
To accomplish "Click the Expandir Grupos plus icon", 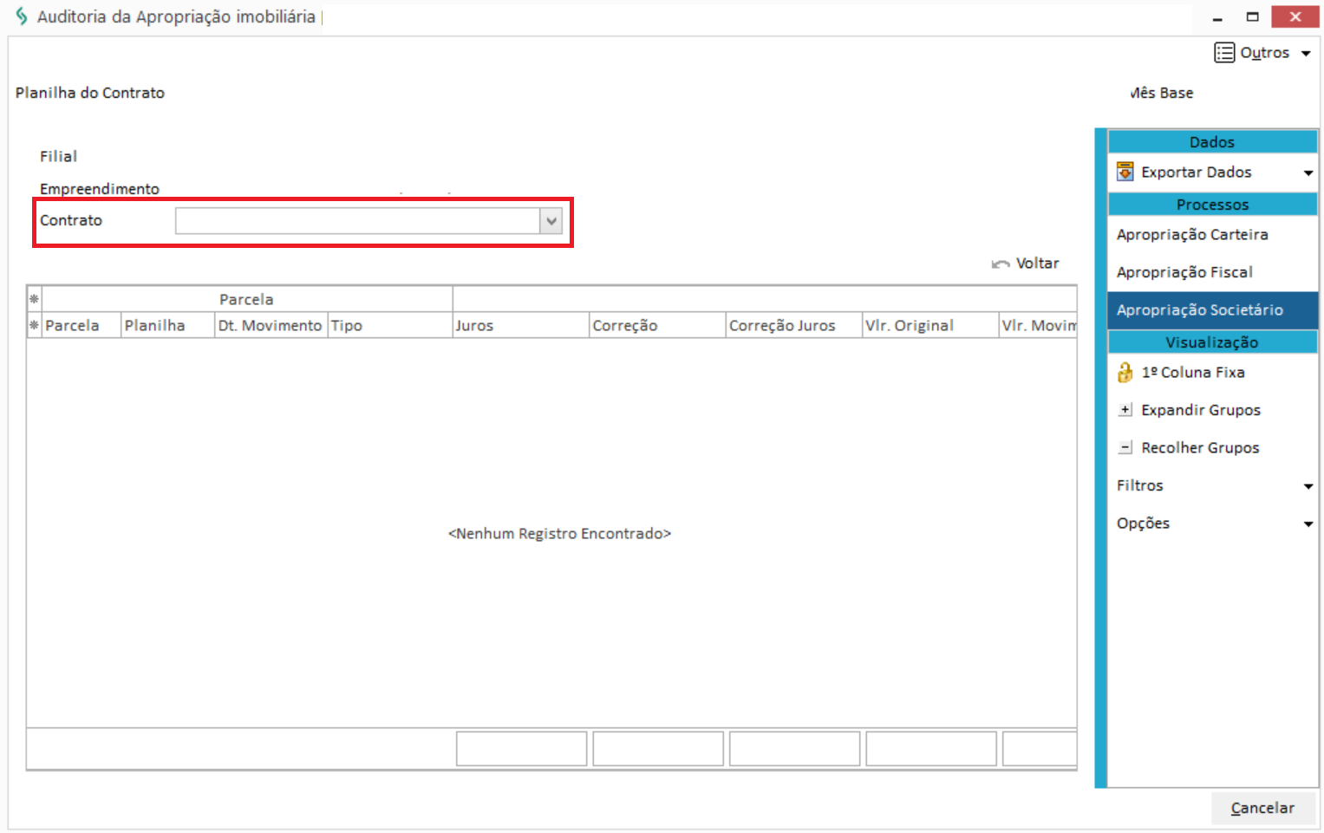I will pyautogui.click(x=1125, y=410).
